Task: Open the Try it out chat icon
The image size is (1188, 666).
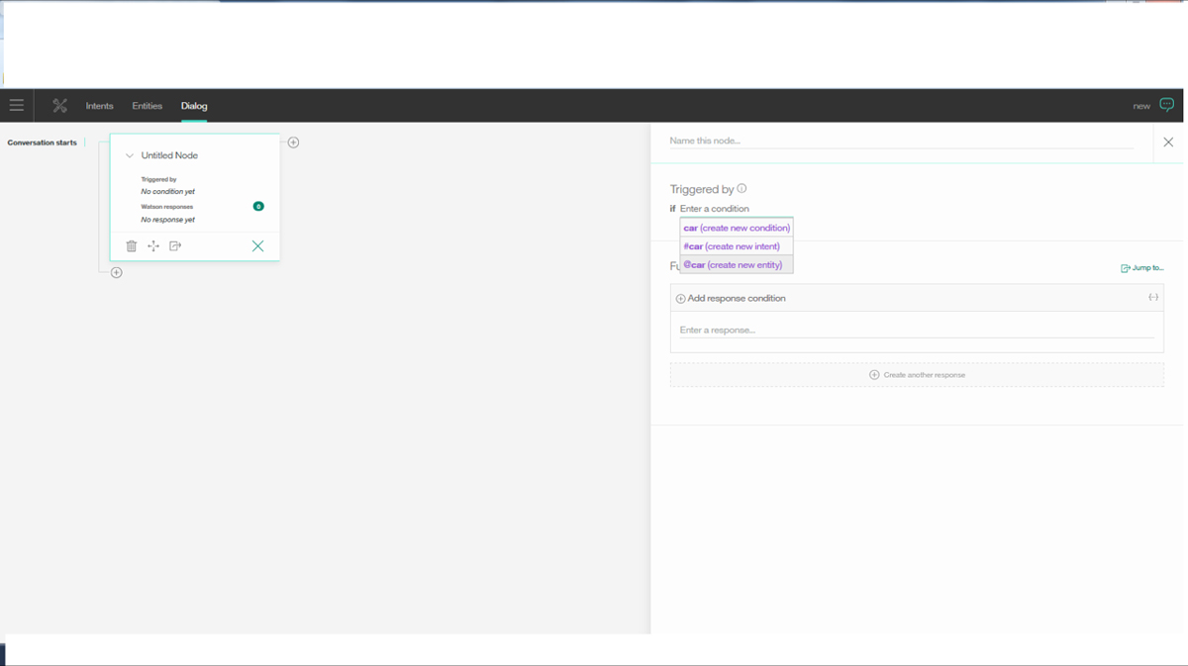Action: point(1167,105)
